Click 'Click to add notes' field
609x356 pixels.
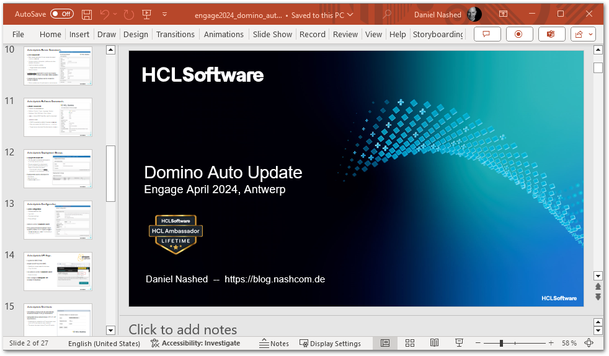click(x=182, y=329)
